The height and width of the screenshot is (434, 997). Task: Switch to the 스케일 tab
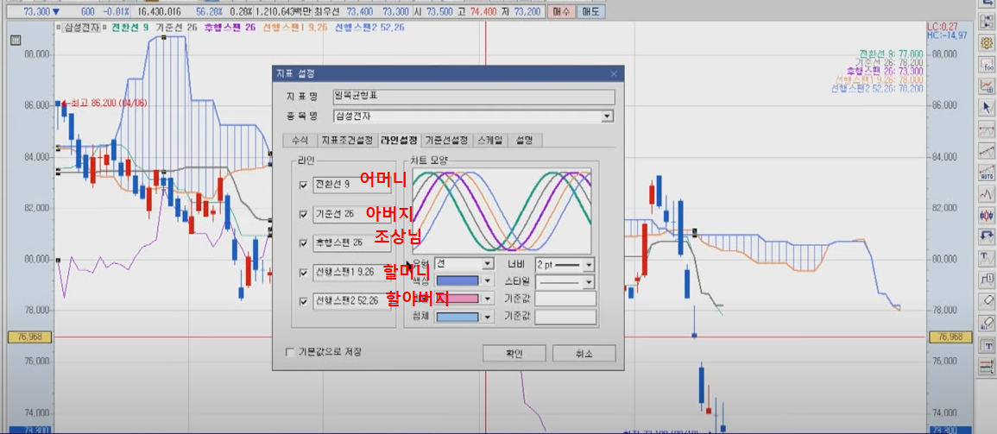click(x=489, y=141)
